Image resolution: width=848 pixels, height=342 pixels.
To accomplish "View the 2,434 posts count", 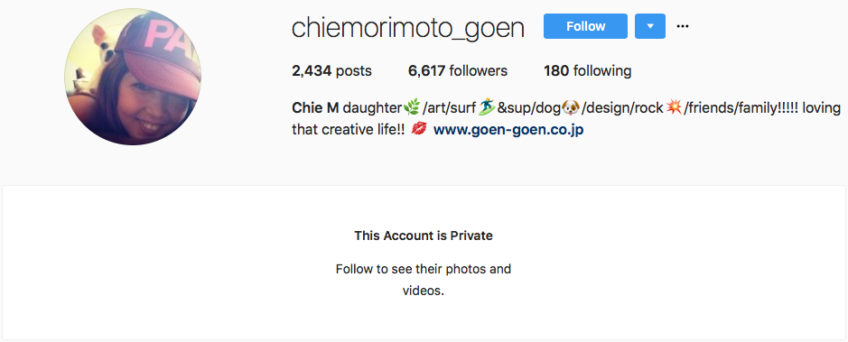I will click(x=331, y=70).
